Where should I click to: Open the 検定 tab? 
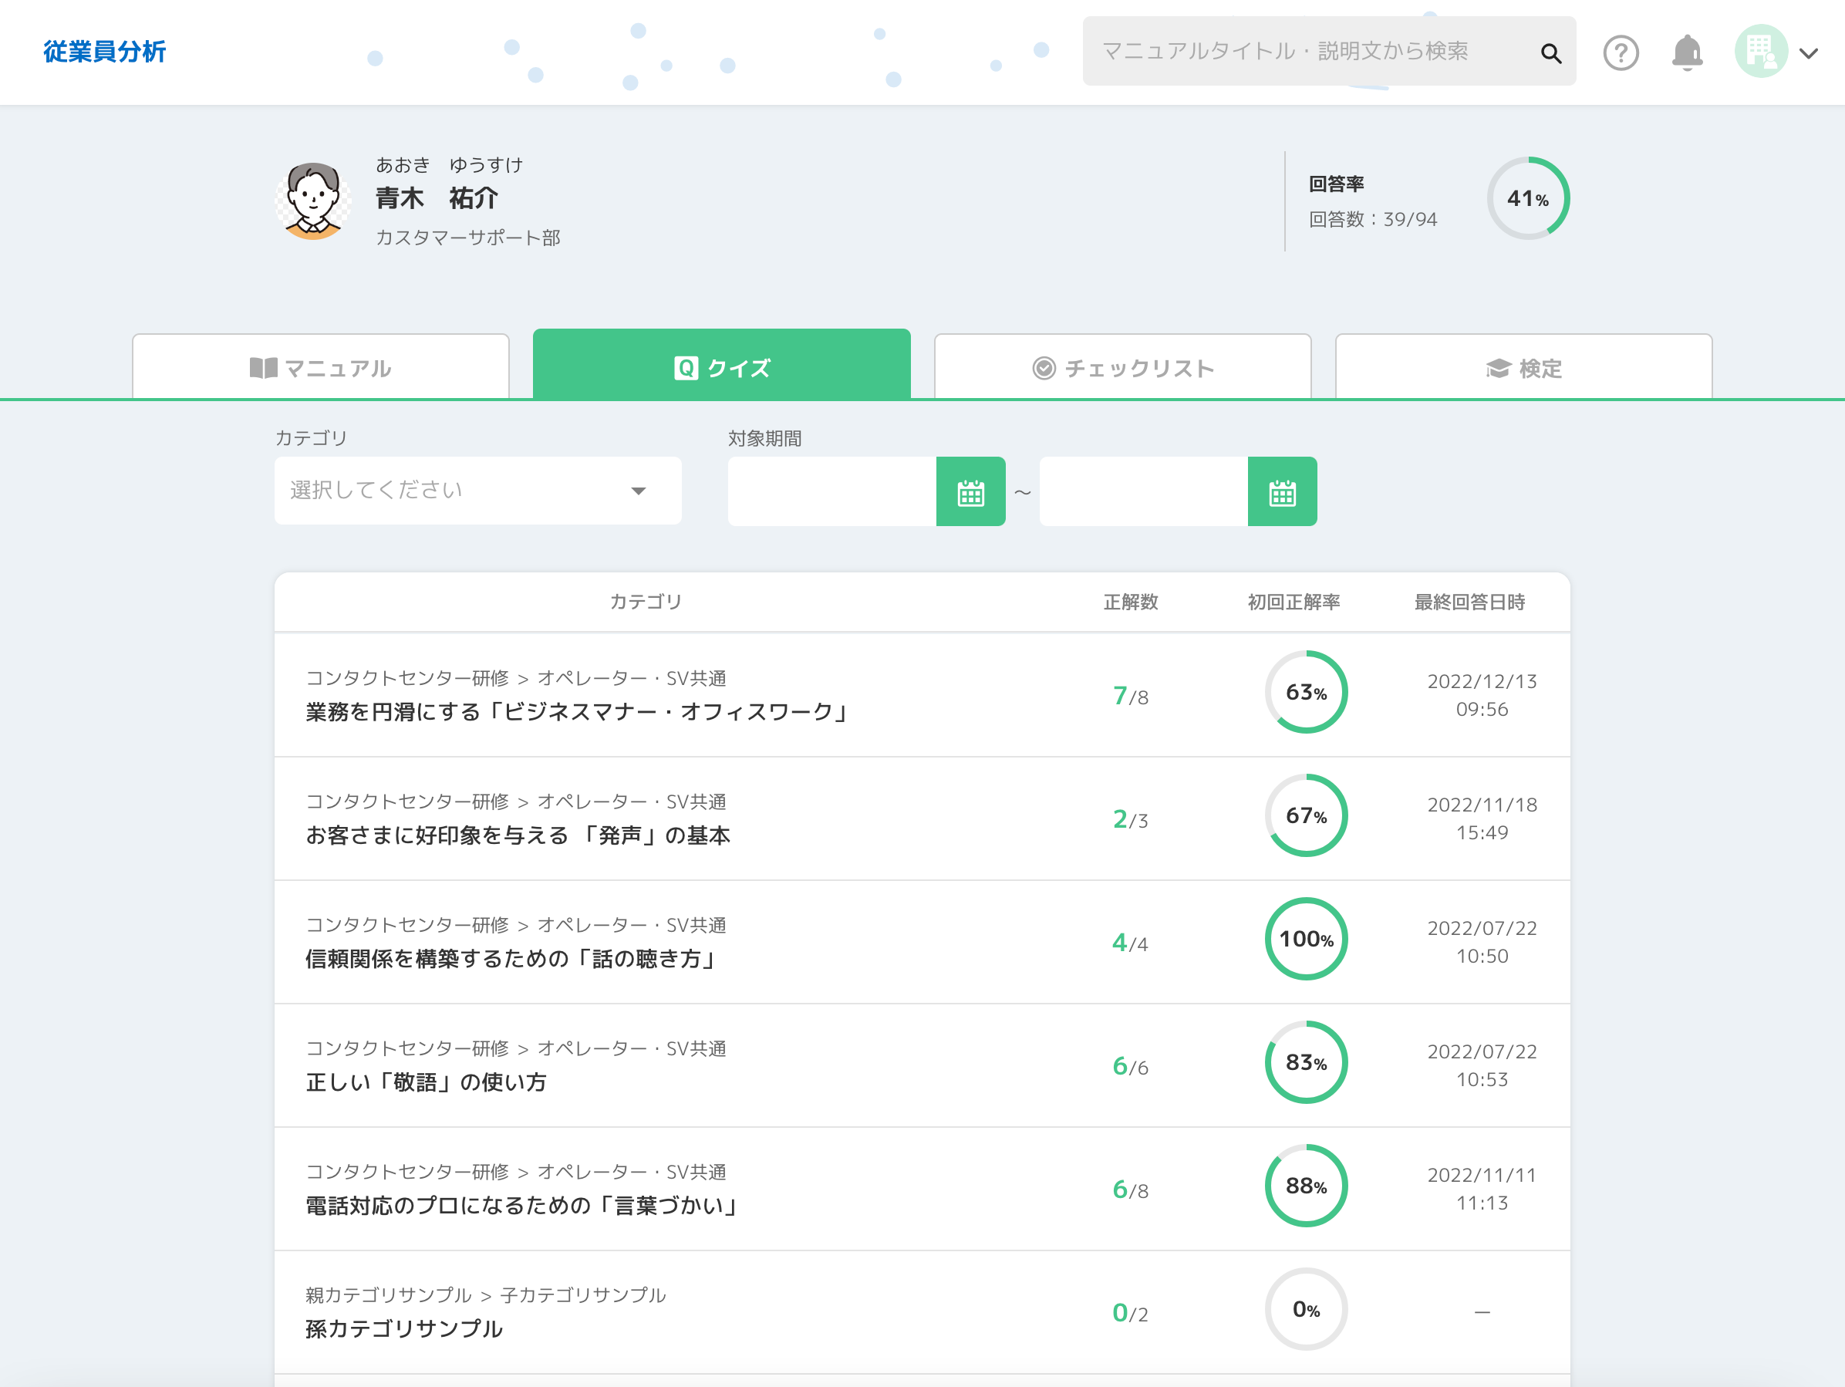tap(1523, 368)
